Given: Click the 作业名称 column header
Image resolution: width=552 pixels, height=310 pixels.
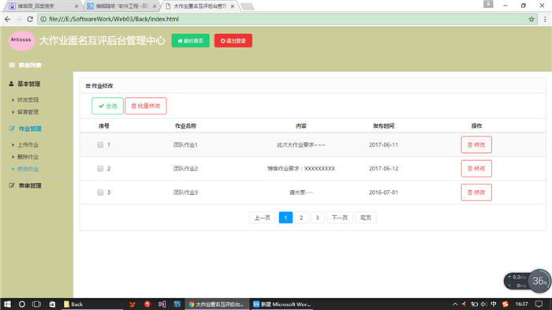Looking at the screenshot, I should tap(185, 125).
